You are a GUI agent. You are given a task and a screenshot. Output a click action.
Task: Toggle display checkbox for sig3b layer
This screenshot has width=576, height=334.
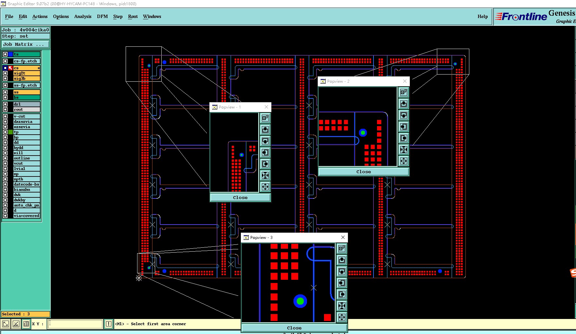click(x=5, y=78)
